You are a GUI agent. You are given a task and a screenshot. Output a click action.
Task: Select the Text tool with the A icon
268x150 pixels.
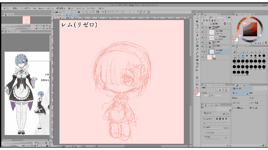tap(197, 77)
